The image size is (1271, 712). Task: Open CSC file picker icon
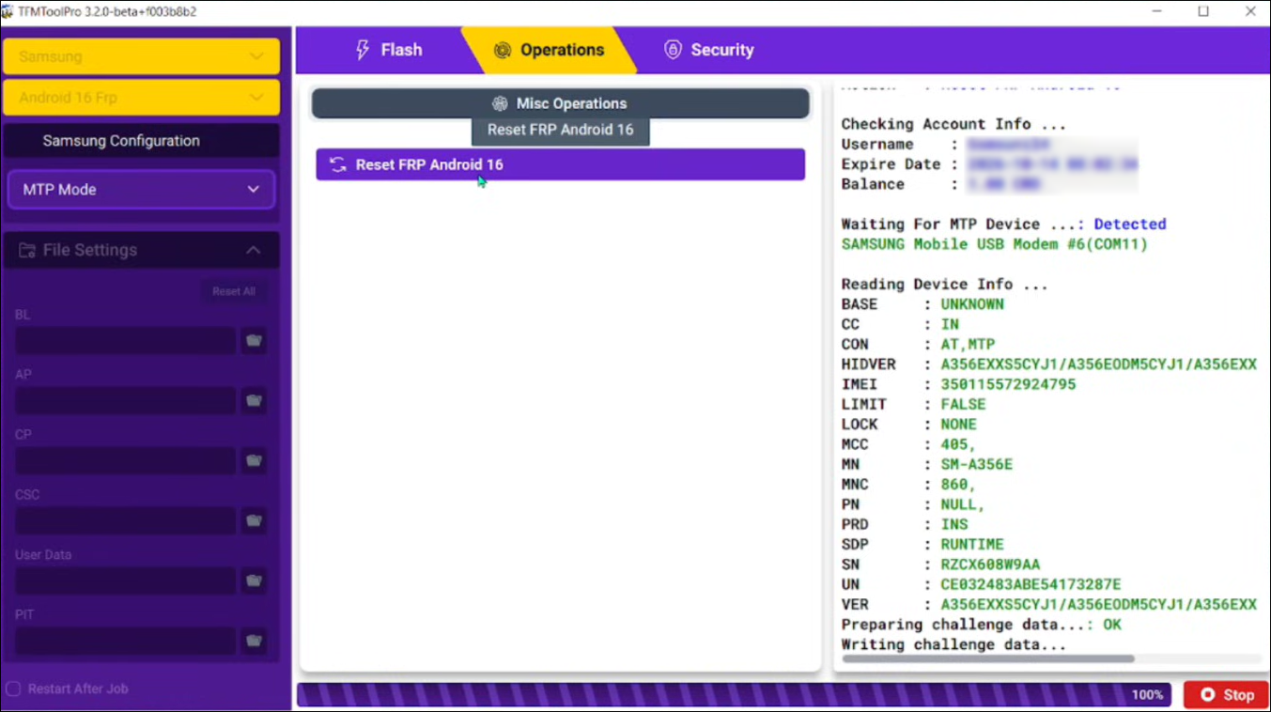point(253,520)
